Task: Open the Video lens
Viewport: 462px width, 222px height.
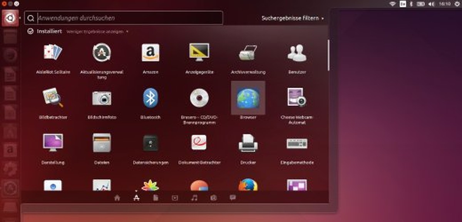Action: pyautogui.click(x=175, y=198)
